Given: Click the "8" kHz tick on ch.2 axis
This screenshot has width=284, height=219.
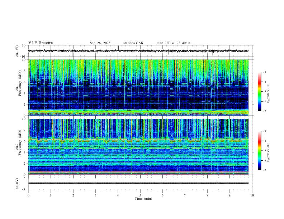Looking at the screenshot, I should tap(25, 130).
